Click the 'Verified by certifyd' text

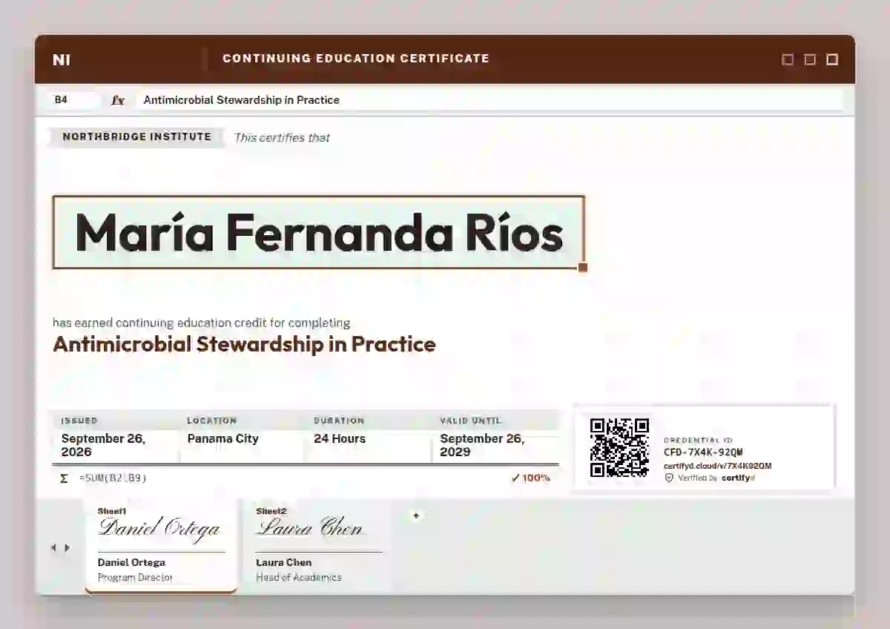click(716, 478)
